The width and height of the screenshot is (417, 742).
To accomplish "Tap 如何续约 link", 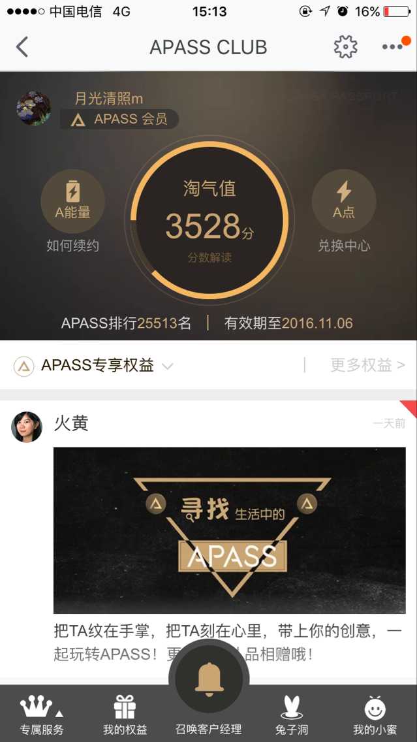I will pyautogui.click(x=73, y=246).
